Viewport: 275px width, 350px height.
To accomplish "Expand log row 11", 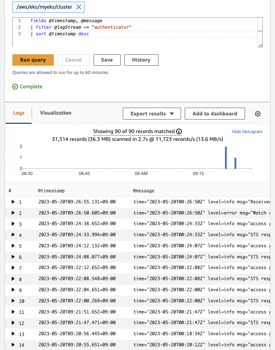I will (13, 312).
